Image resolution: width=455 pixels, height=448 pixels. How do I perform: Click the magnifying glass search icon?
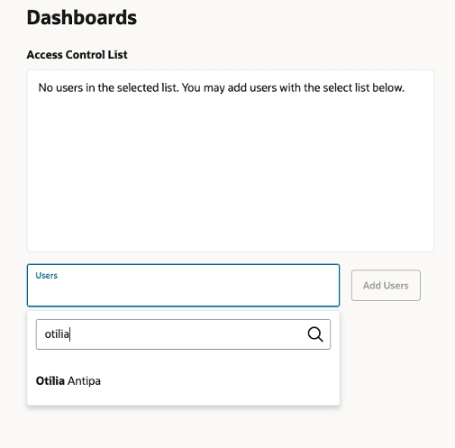click(x=315, y=334)
